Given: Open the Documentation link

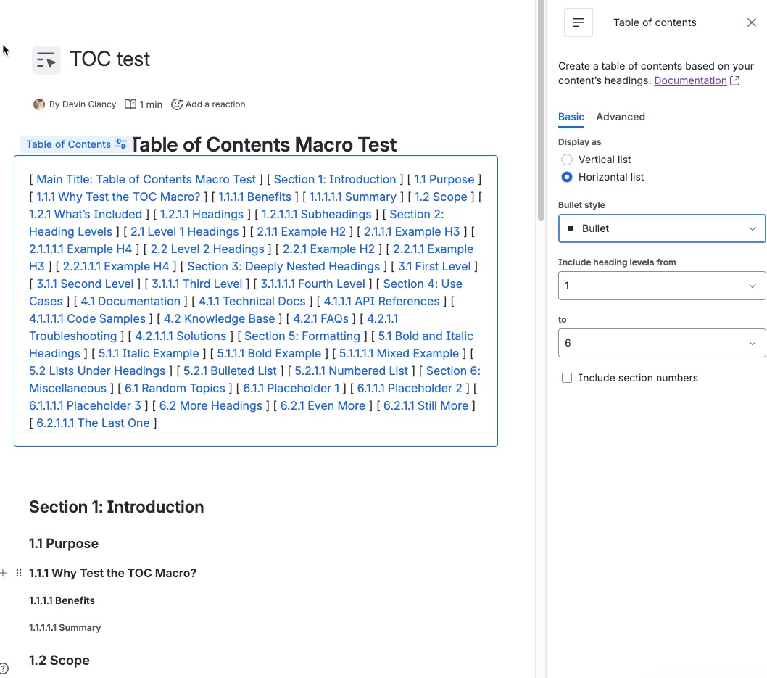Looking at the screenshot, I should coord(690,80).
